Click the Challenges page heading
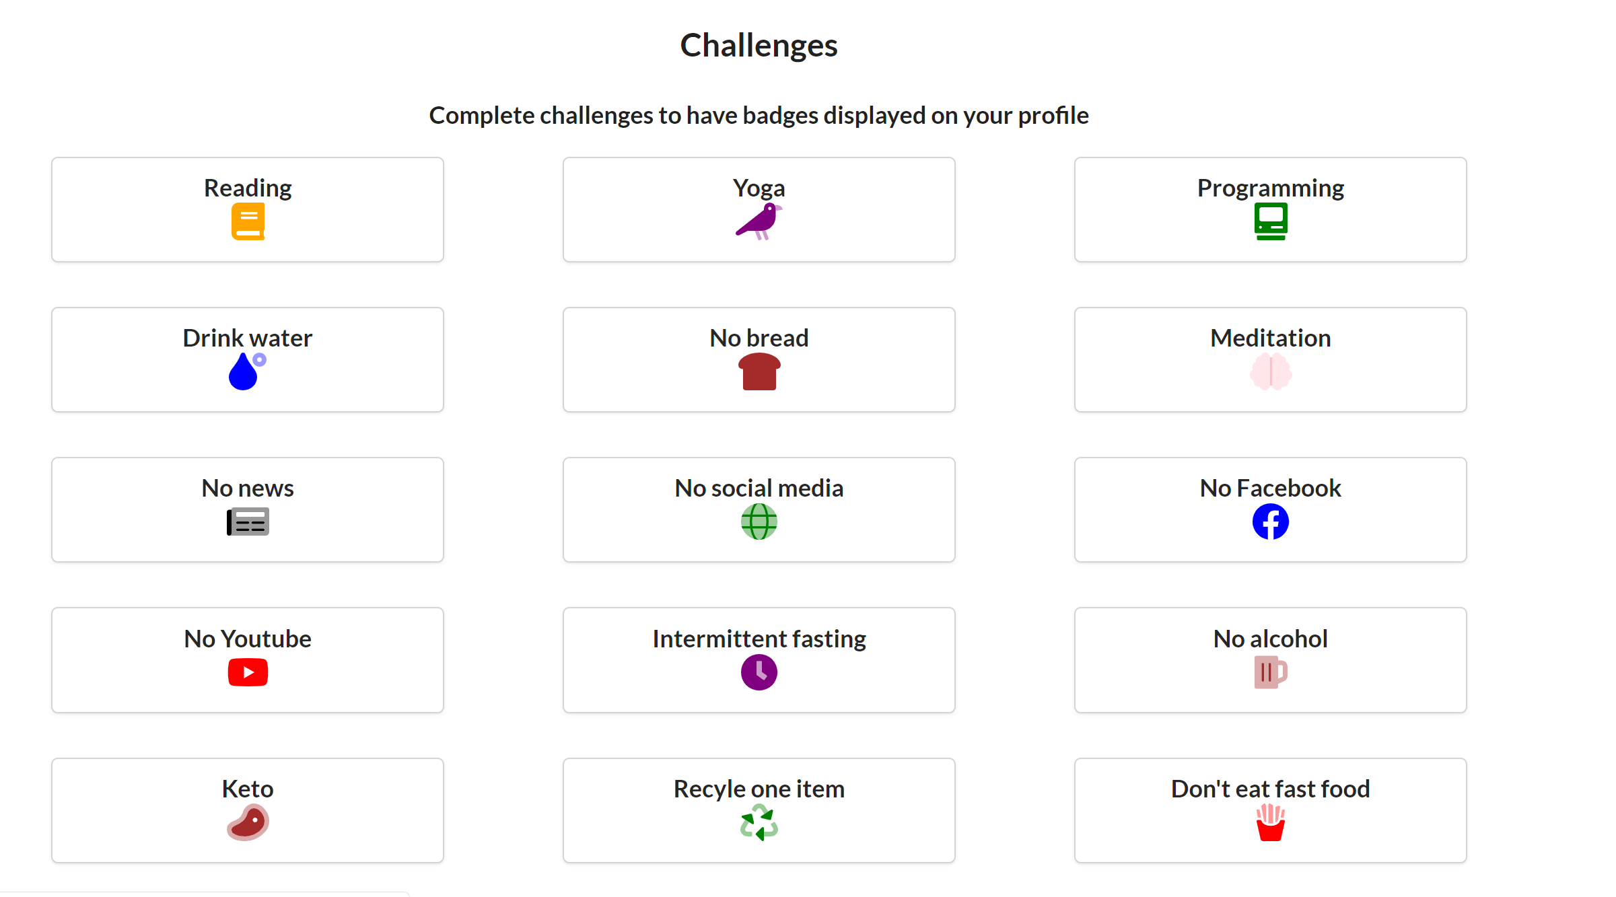This screenshot has width=1616, height=897. (759, 46)
